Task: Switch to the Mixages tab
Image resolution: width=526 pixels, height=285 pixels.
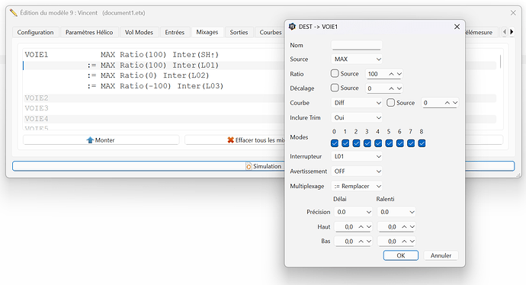Action: (207, 32)
